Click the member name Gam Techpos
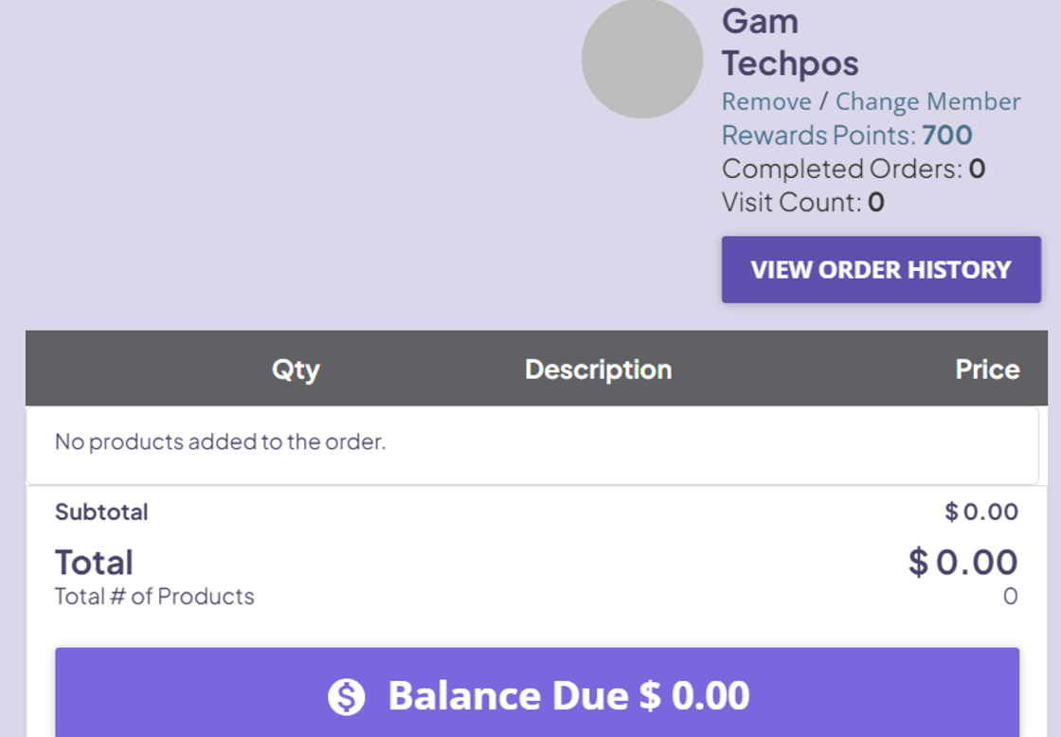 [x=790, y=43]
